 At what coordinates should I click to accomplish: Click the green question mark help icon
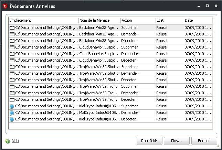(8, 141)
